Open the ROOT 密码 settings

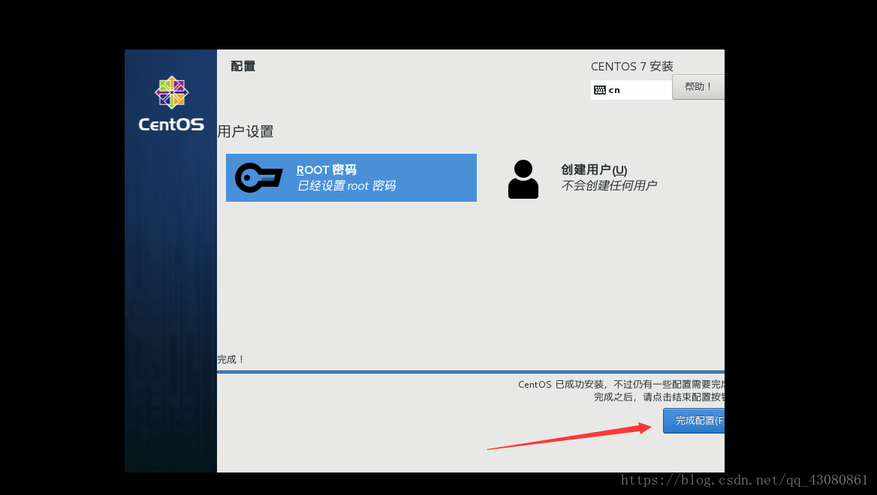[351, 178]
